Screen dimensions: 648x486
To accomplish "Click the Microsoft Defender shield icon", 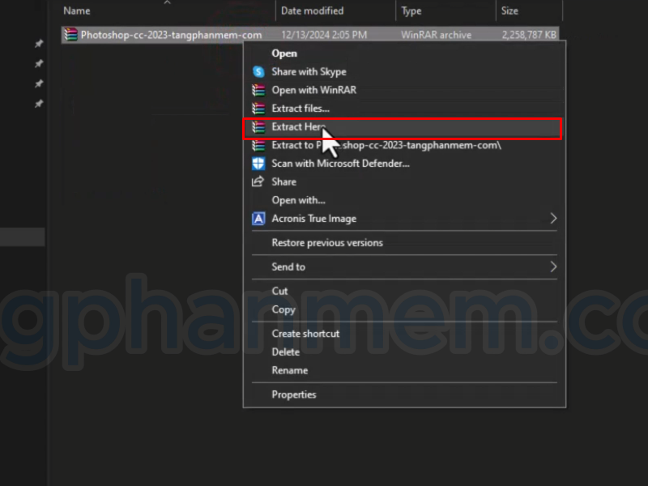I will point(258,164).
